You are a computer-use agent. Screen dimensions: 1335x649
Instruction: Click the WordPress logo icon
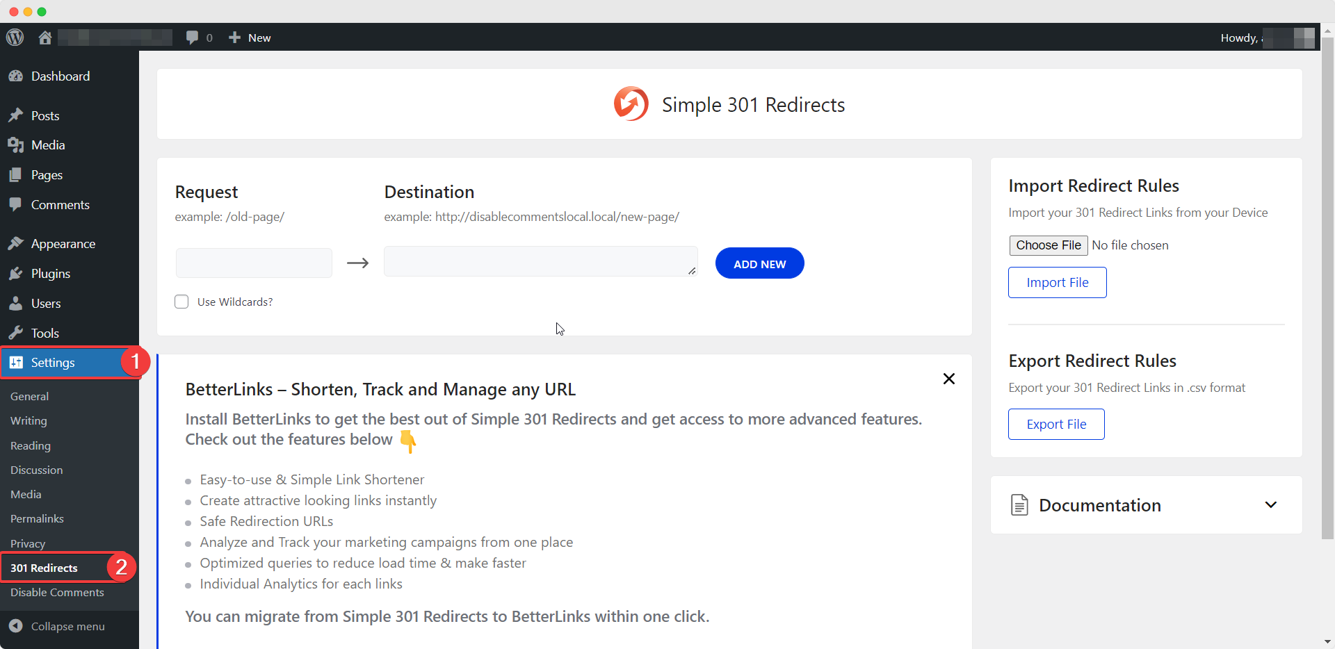point(15,38)
